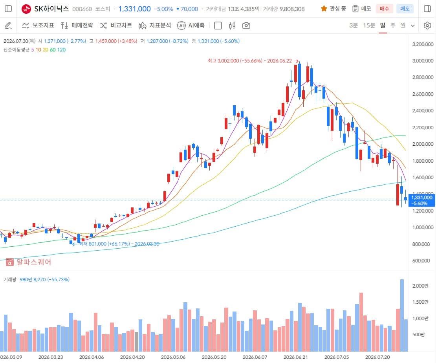Screen dimensions: 436x363
Task: Click 단순이동평균 moving average label
Action: pyautogui.click(x=16, y=50)
